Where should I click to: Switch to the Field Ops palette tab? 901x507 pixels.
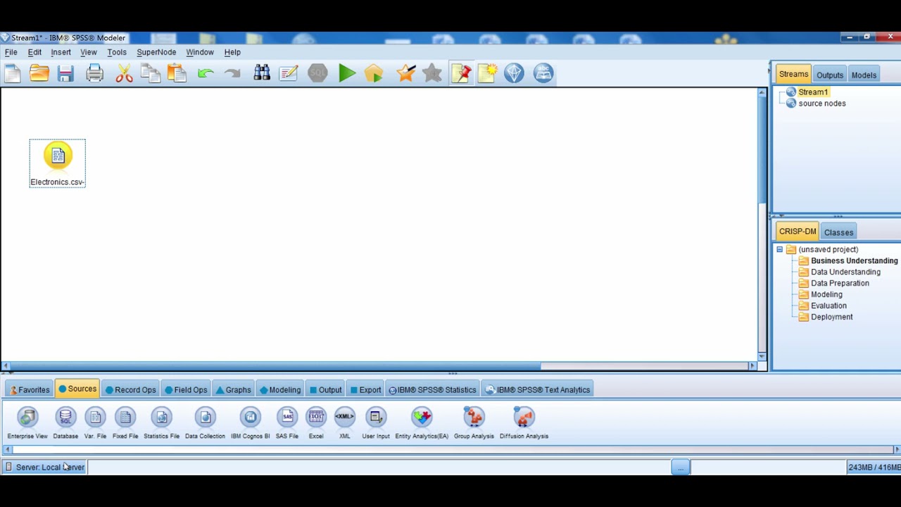coord(186,389)
